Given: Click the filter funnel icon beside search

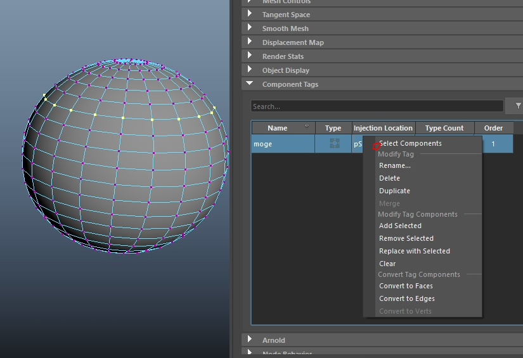Looking at the screenshot, I should [x=518, y=106].
